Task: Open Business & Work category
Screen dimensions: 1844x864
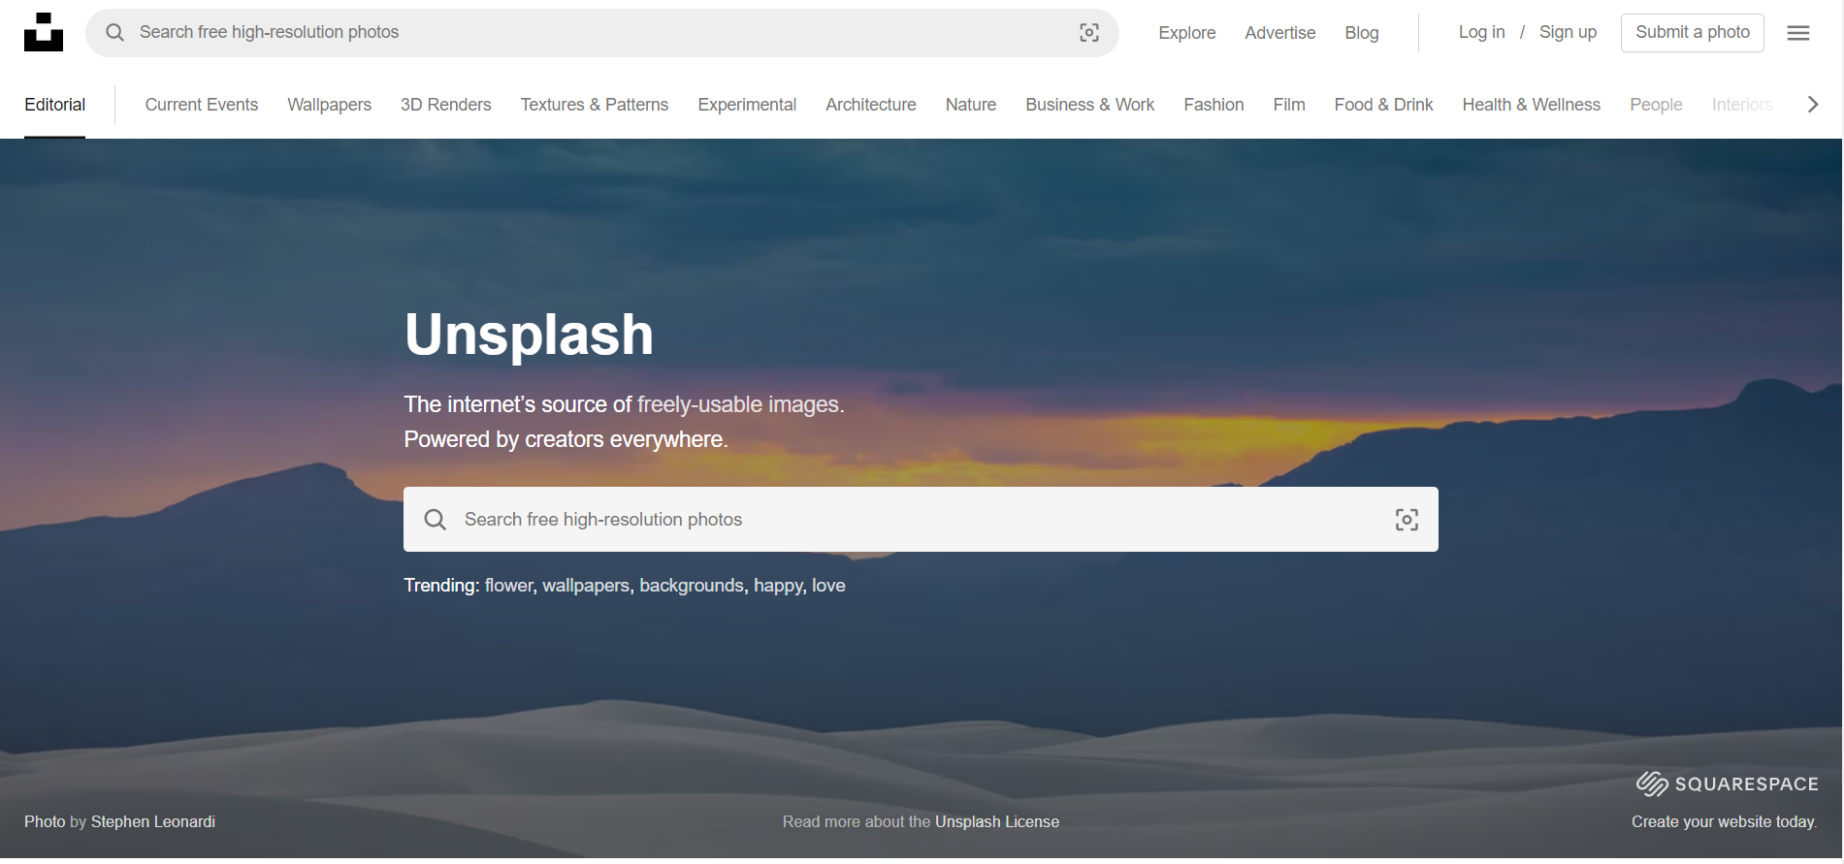Action: [x=1090, y=105]
